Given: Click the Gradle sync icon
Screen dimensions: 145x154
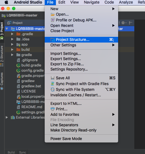Looking at the screenshot, I should [x=53, y=84].
